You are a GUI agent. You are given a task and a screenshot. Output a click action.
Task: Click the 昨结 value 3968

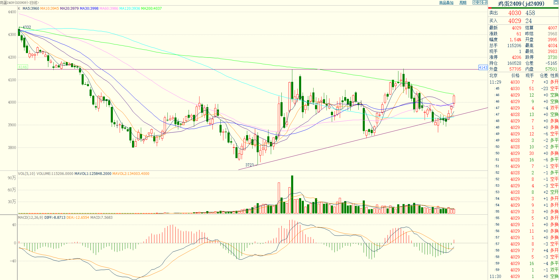[x=553, y=34]
